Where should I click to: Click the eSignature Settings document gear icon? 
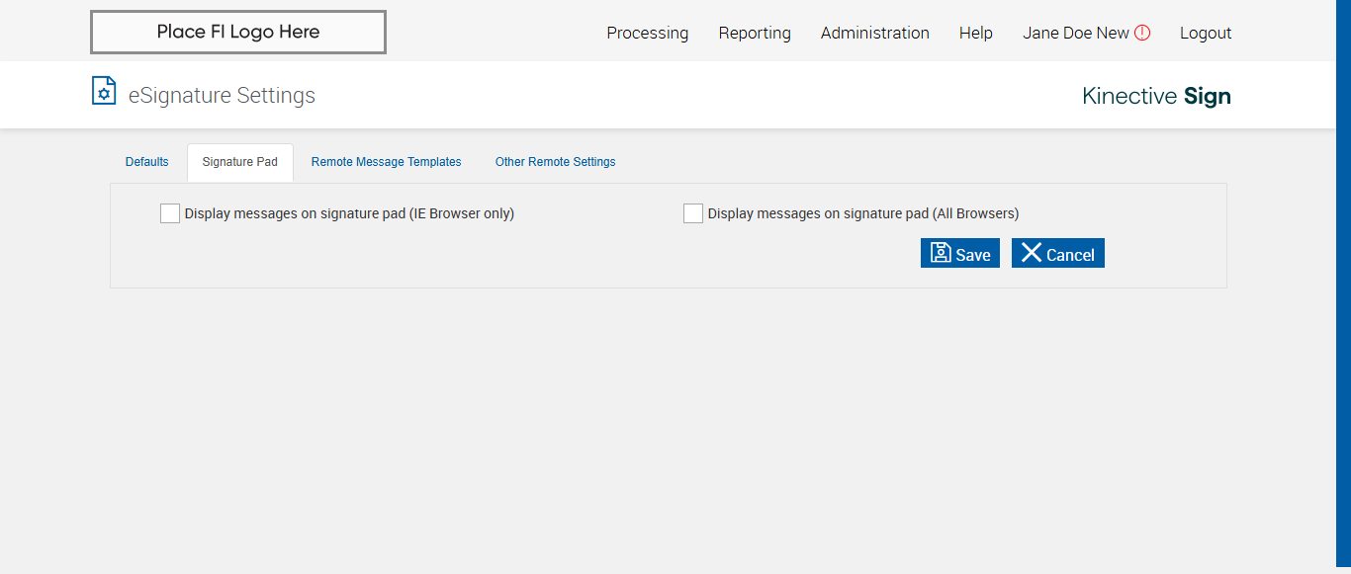[x=104, y=91]
